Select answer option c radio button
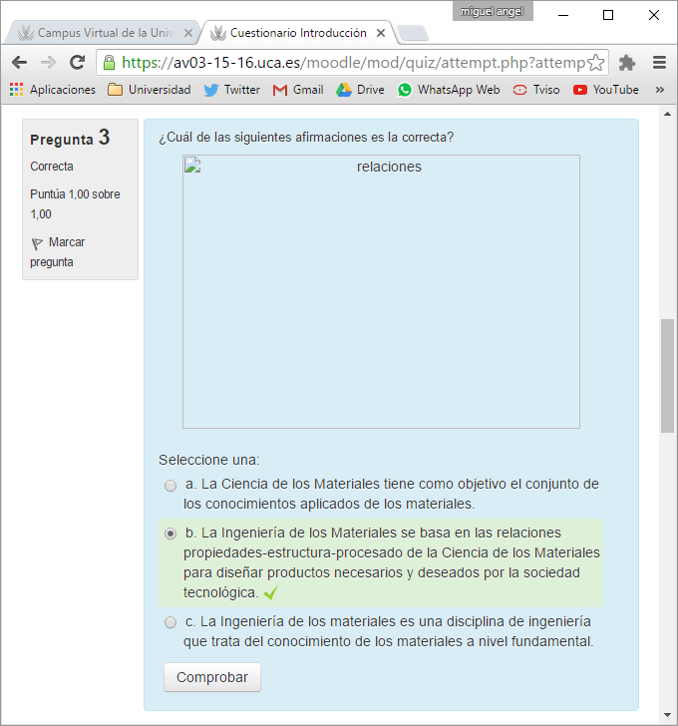The image size is (678, 726). [170, 622]
